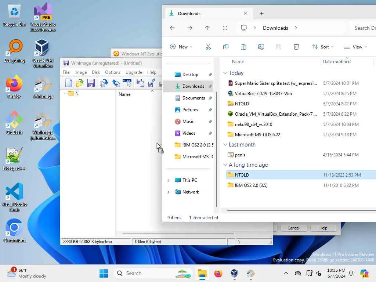Screen dimensions: 376x282
Task: Click taskbar Search box
Action: (x=153, y=273)
